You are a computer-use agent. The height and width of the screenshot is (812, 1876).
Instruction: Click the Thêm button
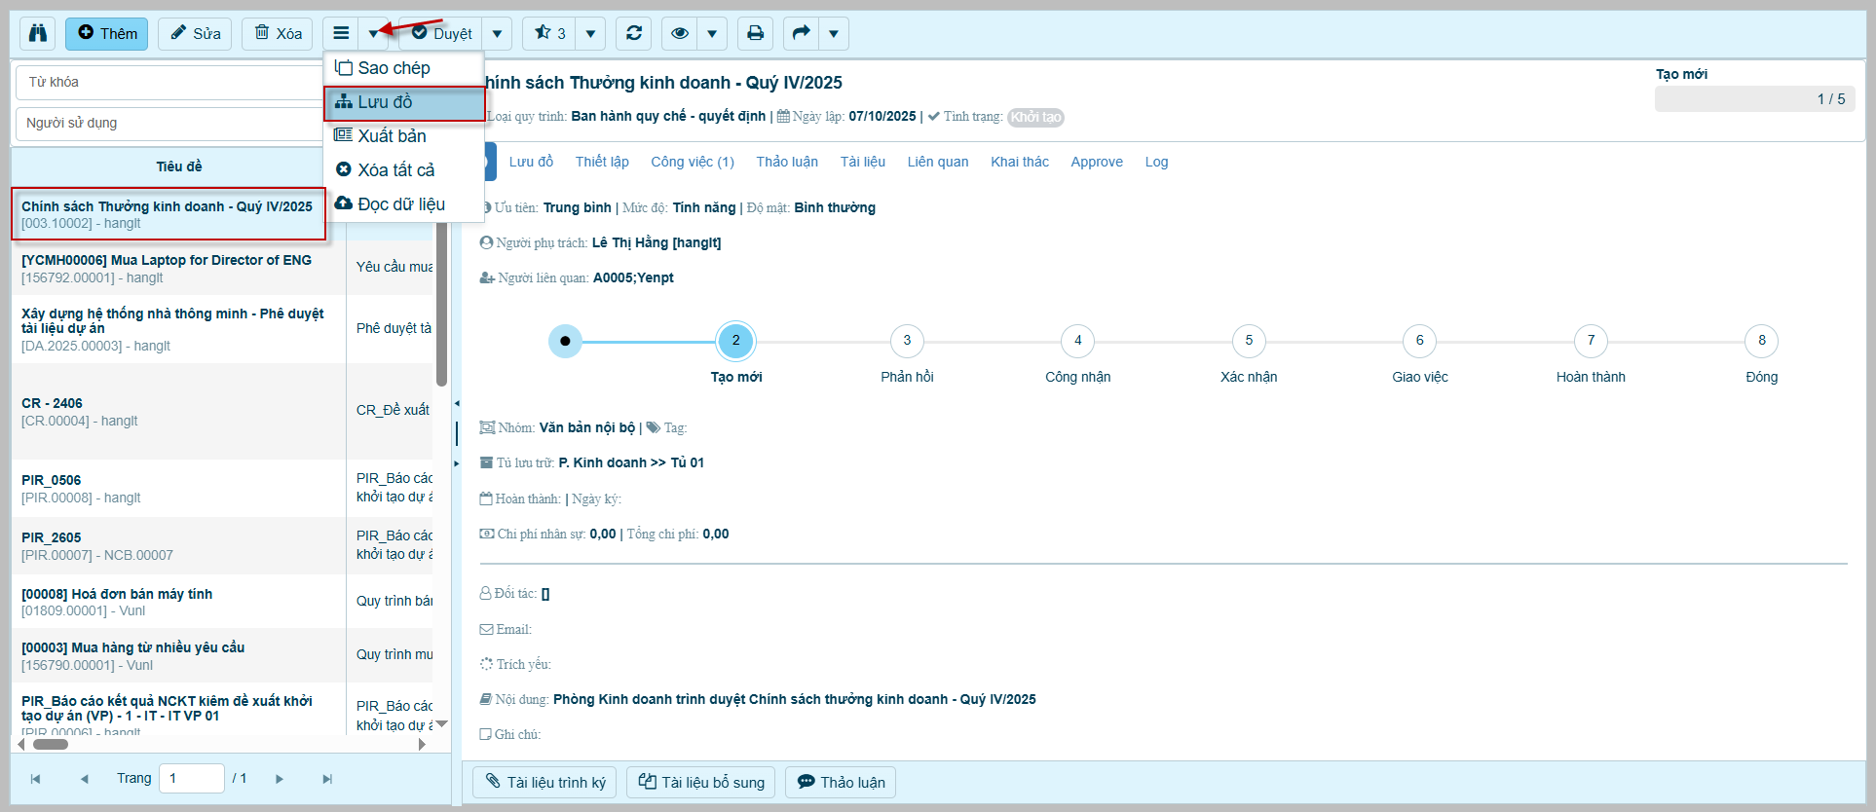point(107,33)
